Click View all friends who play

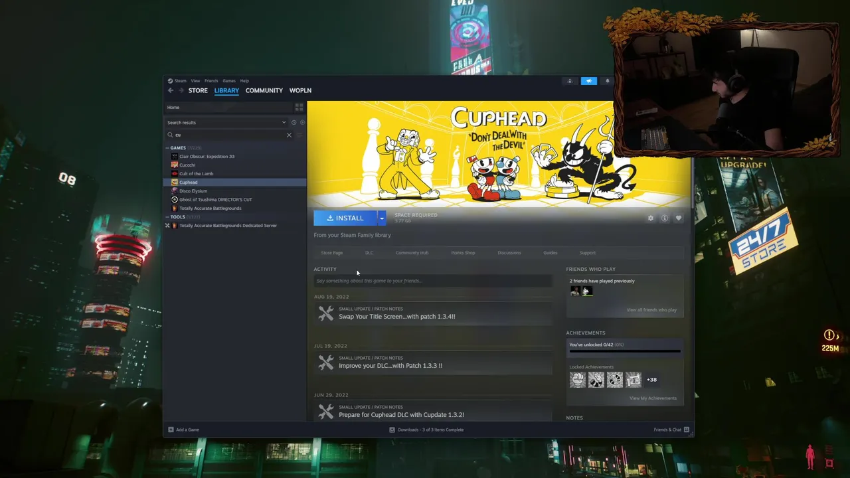tap(651, 310)
